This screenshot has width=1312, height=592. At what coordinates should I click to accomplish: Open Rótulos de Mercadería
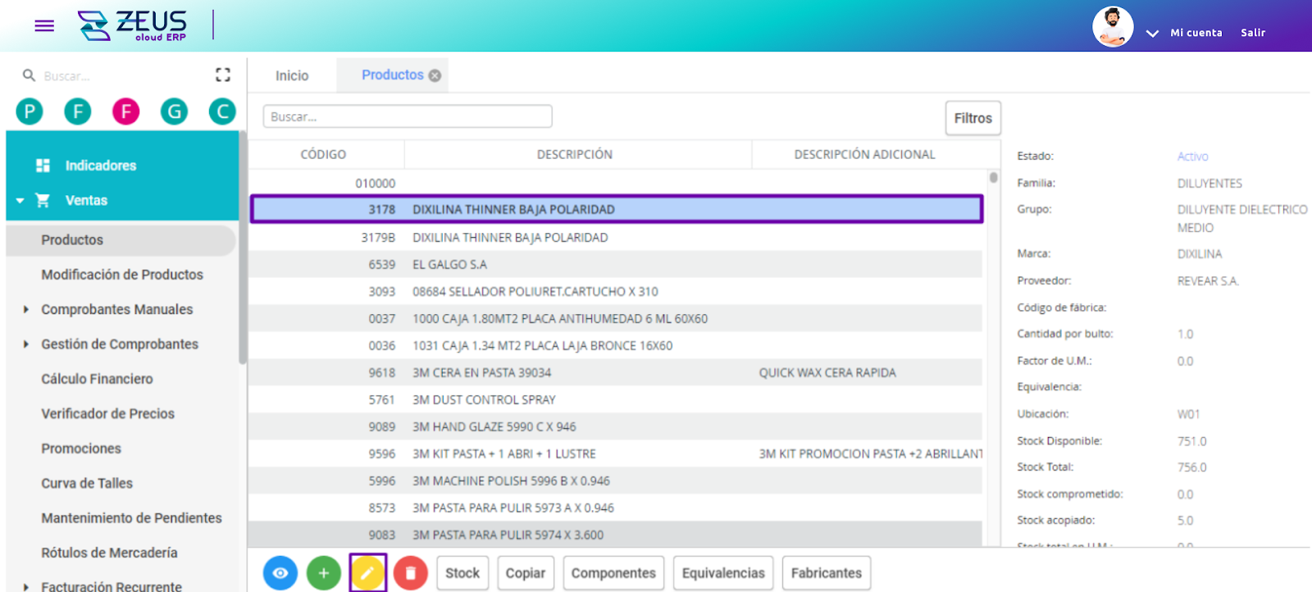(109, 553)
